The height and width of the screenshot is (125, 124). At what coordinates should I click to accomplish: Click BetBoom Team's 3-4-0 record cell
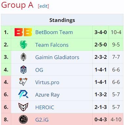pos(100,32)
